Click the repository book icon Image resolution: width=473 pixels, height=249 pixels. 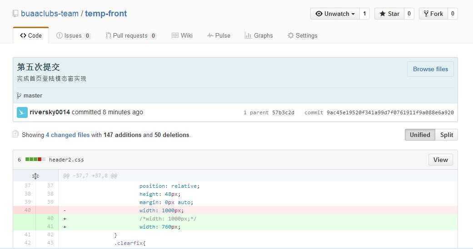tap(15, 14)
